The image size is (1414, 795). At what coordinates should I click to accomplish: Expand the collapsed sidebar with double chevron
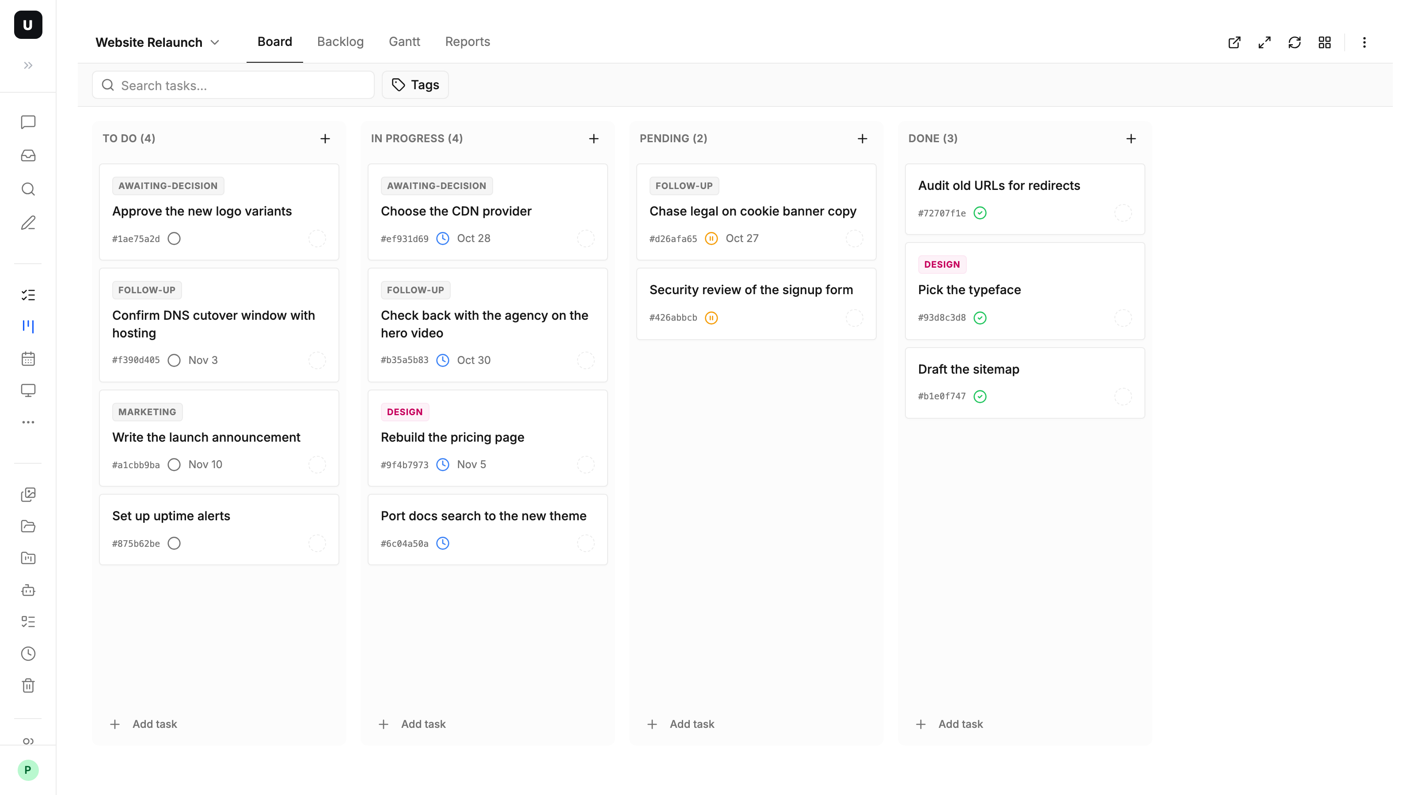pos(28,65)
